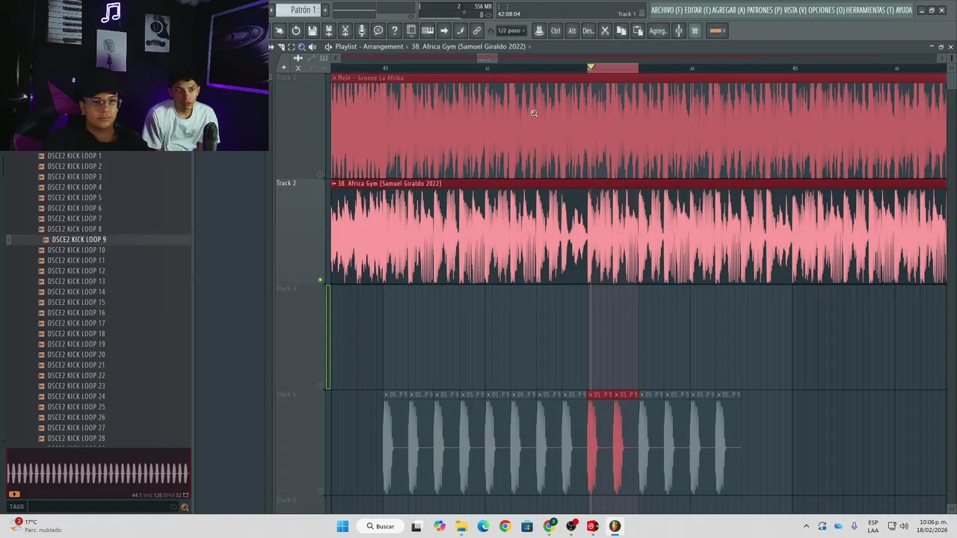This screenshot has height=538, width=957.
Task: Click the link chain icon in toolbar
Action: click(x=477, y=31)
